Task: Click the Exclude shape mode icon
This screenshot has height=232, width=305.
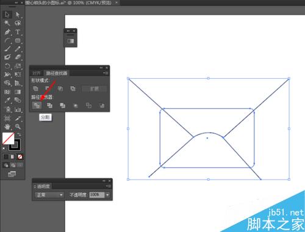Action: (73, 89)
